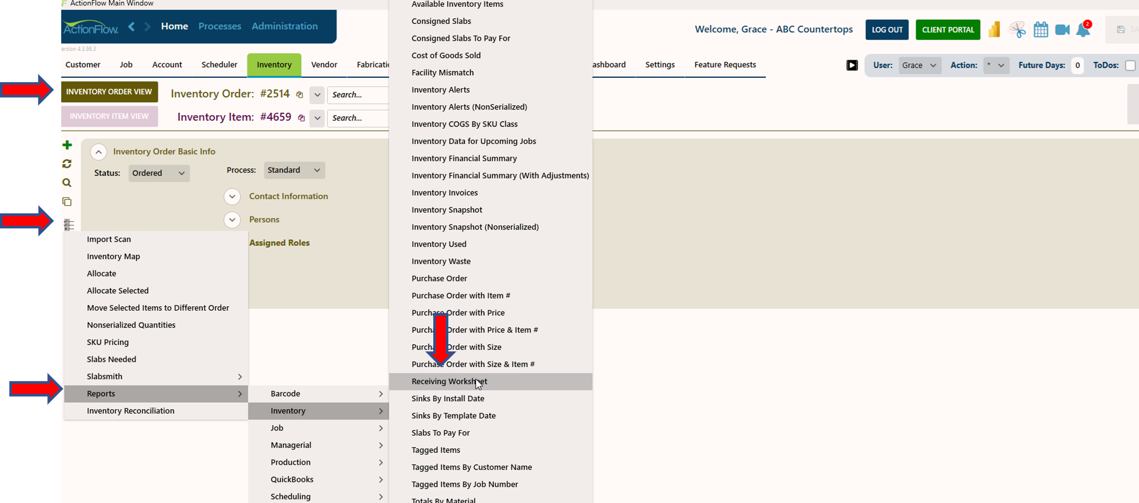Click the green plus add icon
Viewport: 1139px width, 503px height.
[67, 145]
